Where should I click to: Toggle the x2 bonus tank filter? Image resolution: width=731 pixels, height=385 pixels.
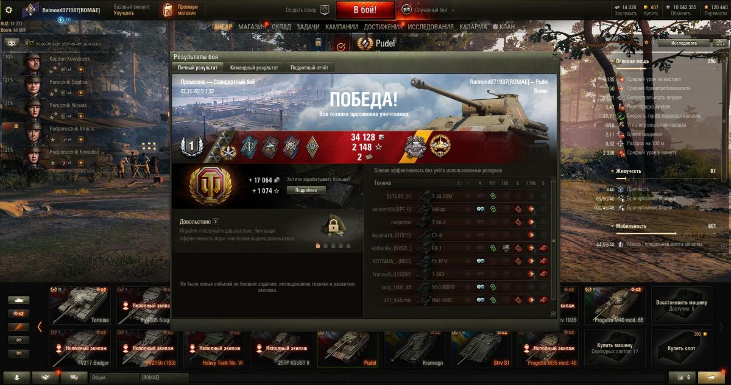point(19,313)
